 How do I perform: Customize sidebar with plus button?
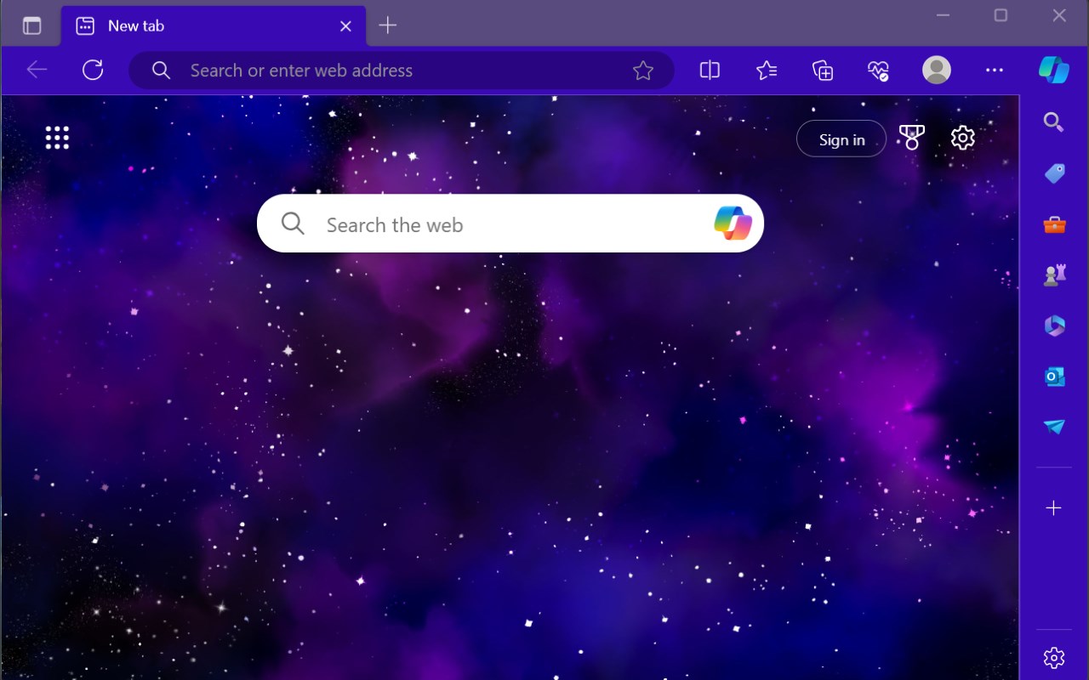[1053, 508]
